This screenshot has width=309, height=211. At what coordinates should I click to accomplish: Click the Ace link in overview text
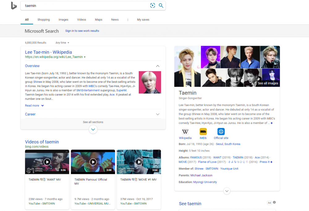click(x=112, y=95)
